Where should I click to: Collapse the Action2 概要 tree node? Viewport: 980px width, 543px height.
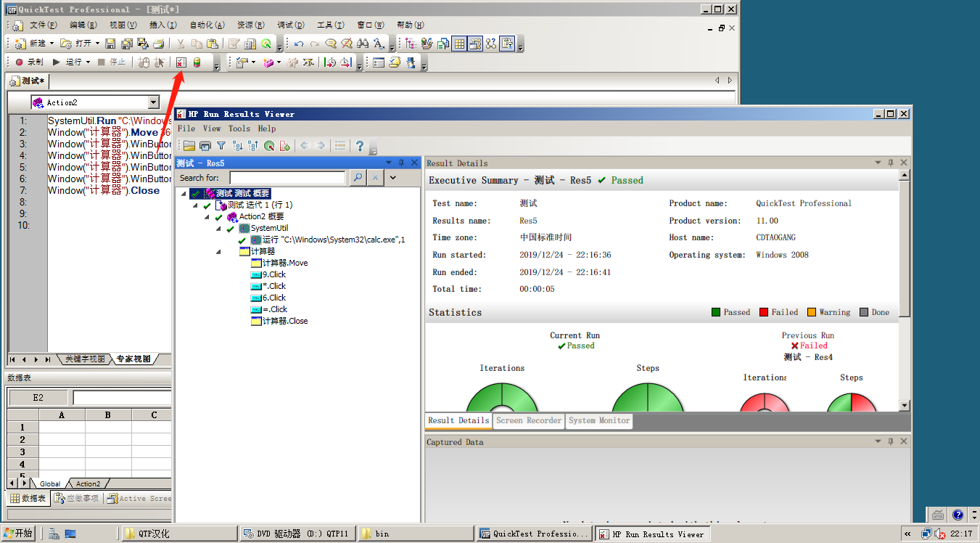tap(207, 216)
